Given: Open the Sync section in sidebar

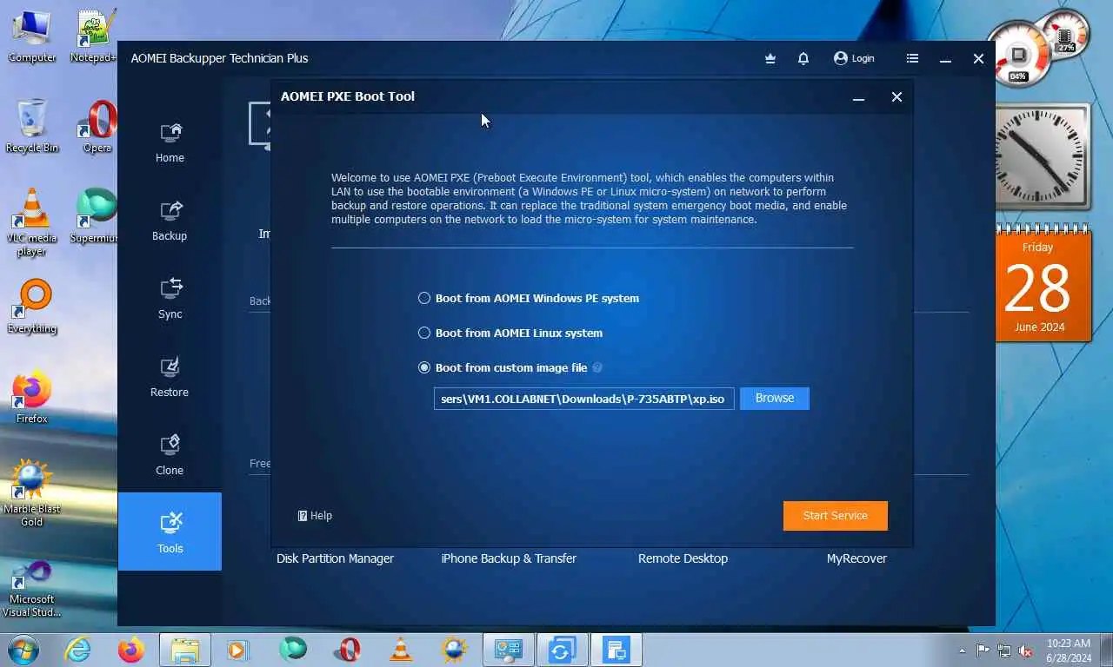Looking at the screenshot, I should coord(170,299).
